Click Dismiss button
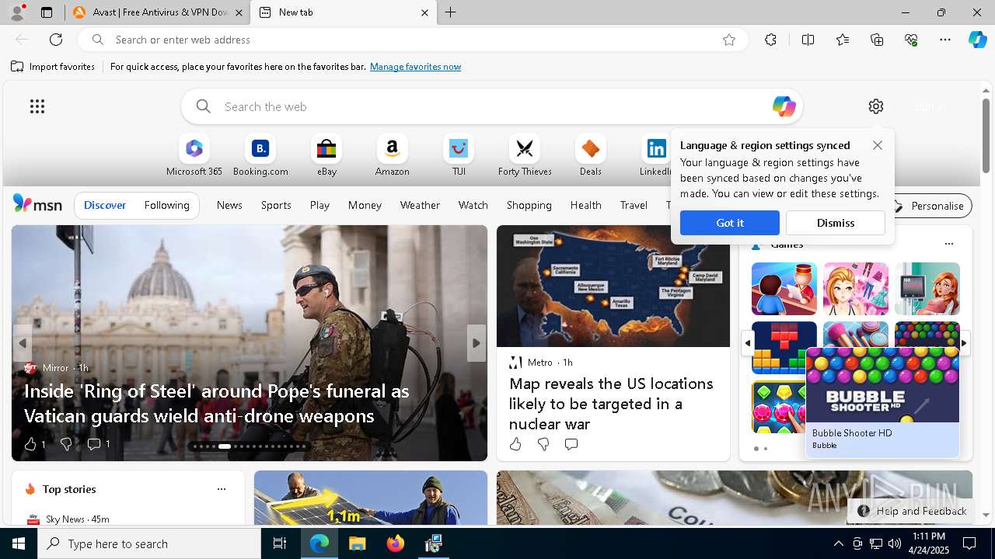995x559 pixels. (836, 223)
